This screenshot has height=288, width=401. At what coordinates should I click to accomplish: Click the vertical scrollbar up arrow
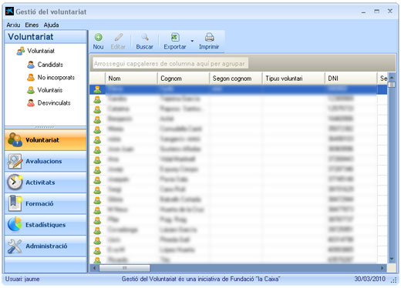pos(392,77)
